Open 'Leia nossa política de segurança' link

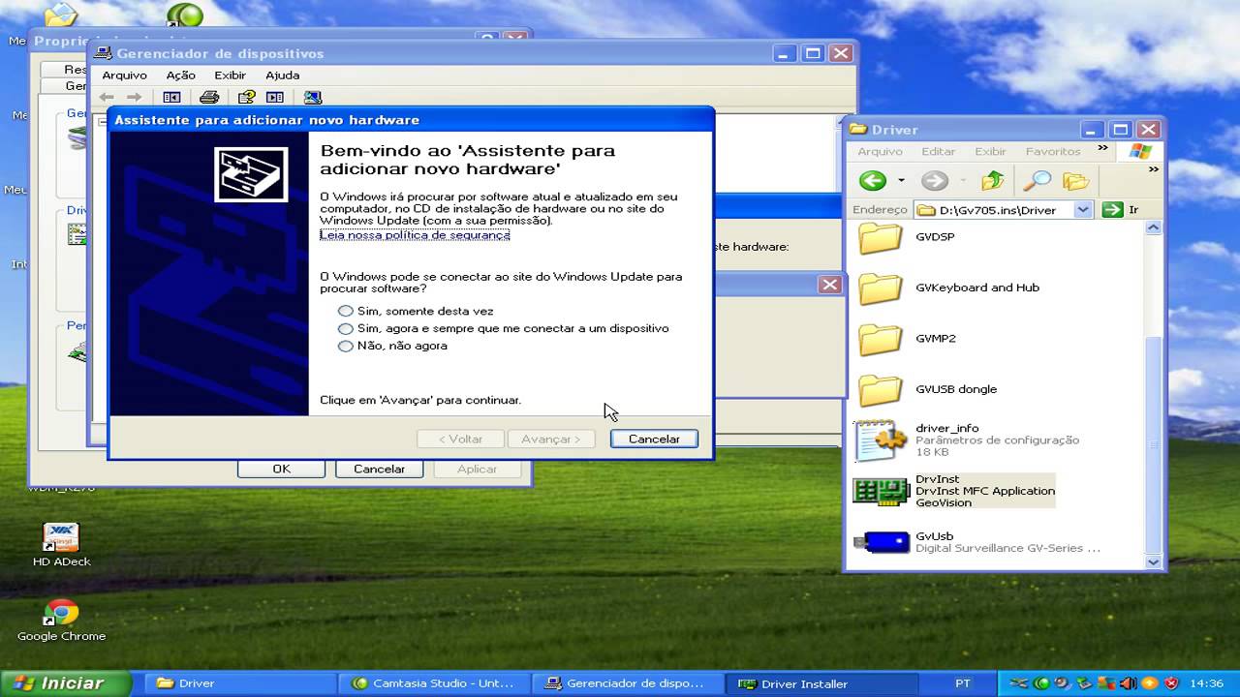click(415, 234)
